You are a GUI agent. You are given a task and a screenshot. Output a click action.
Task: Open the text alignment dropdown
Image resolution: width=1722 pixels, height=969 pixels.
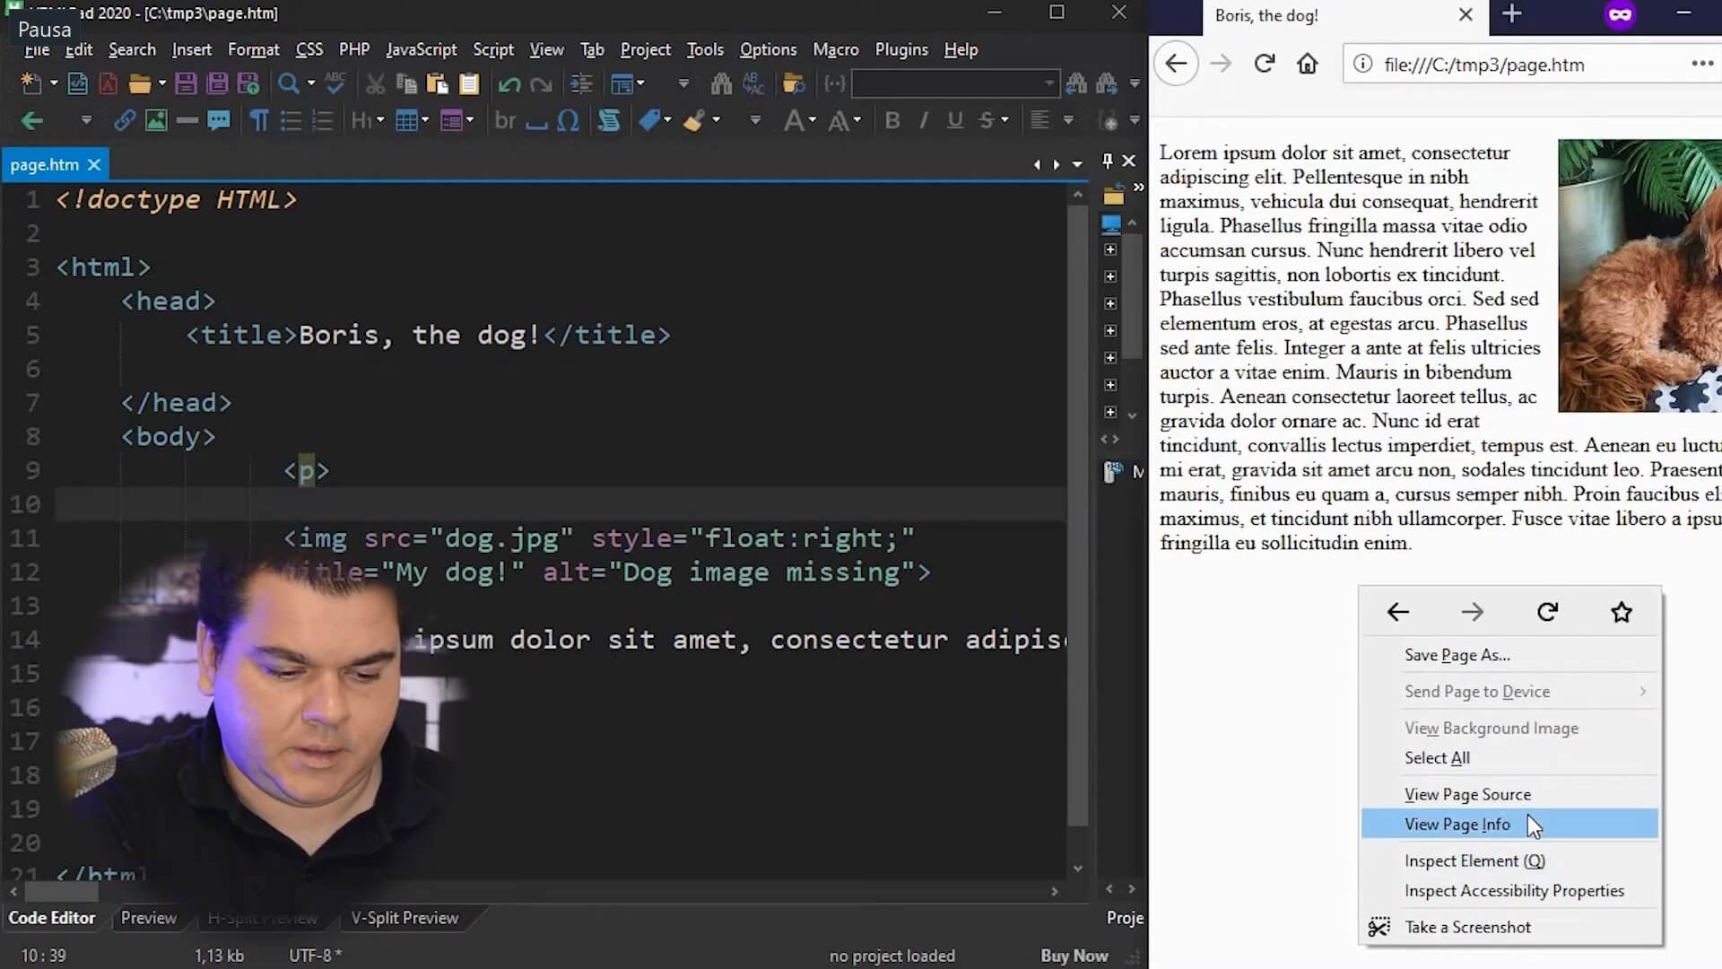coord(1067,120)
